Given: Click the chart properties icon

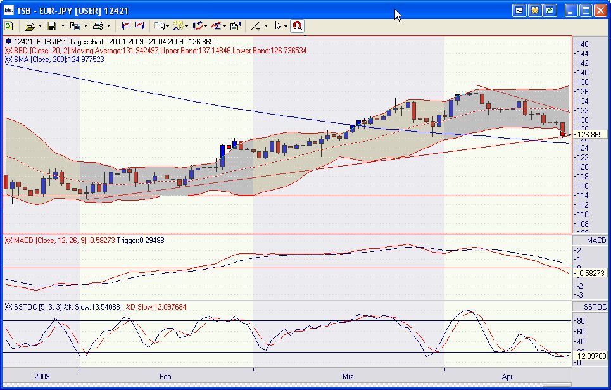Looking at the screenshot, I should (x=235, y=26).
